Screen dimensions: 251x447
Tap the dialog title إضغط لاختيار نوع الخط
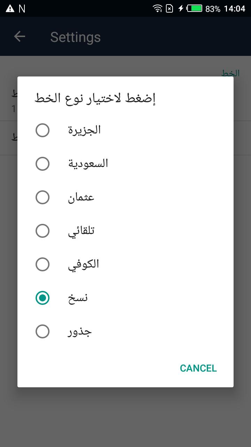pyautogui.click(x=95, y=98)
